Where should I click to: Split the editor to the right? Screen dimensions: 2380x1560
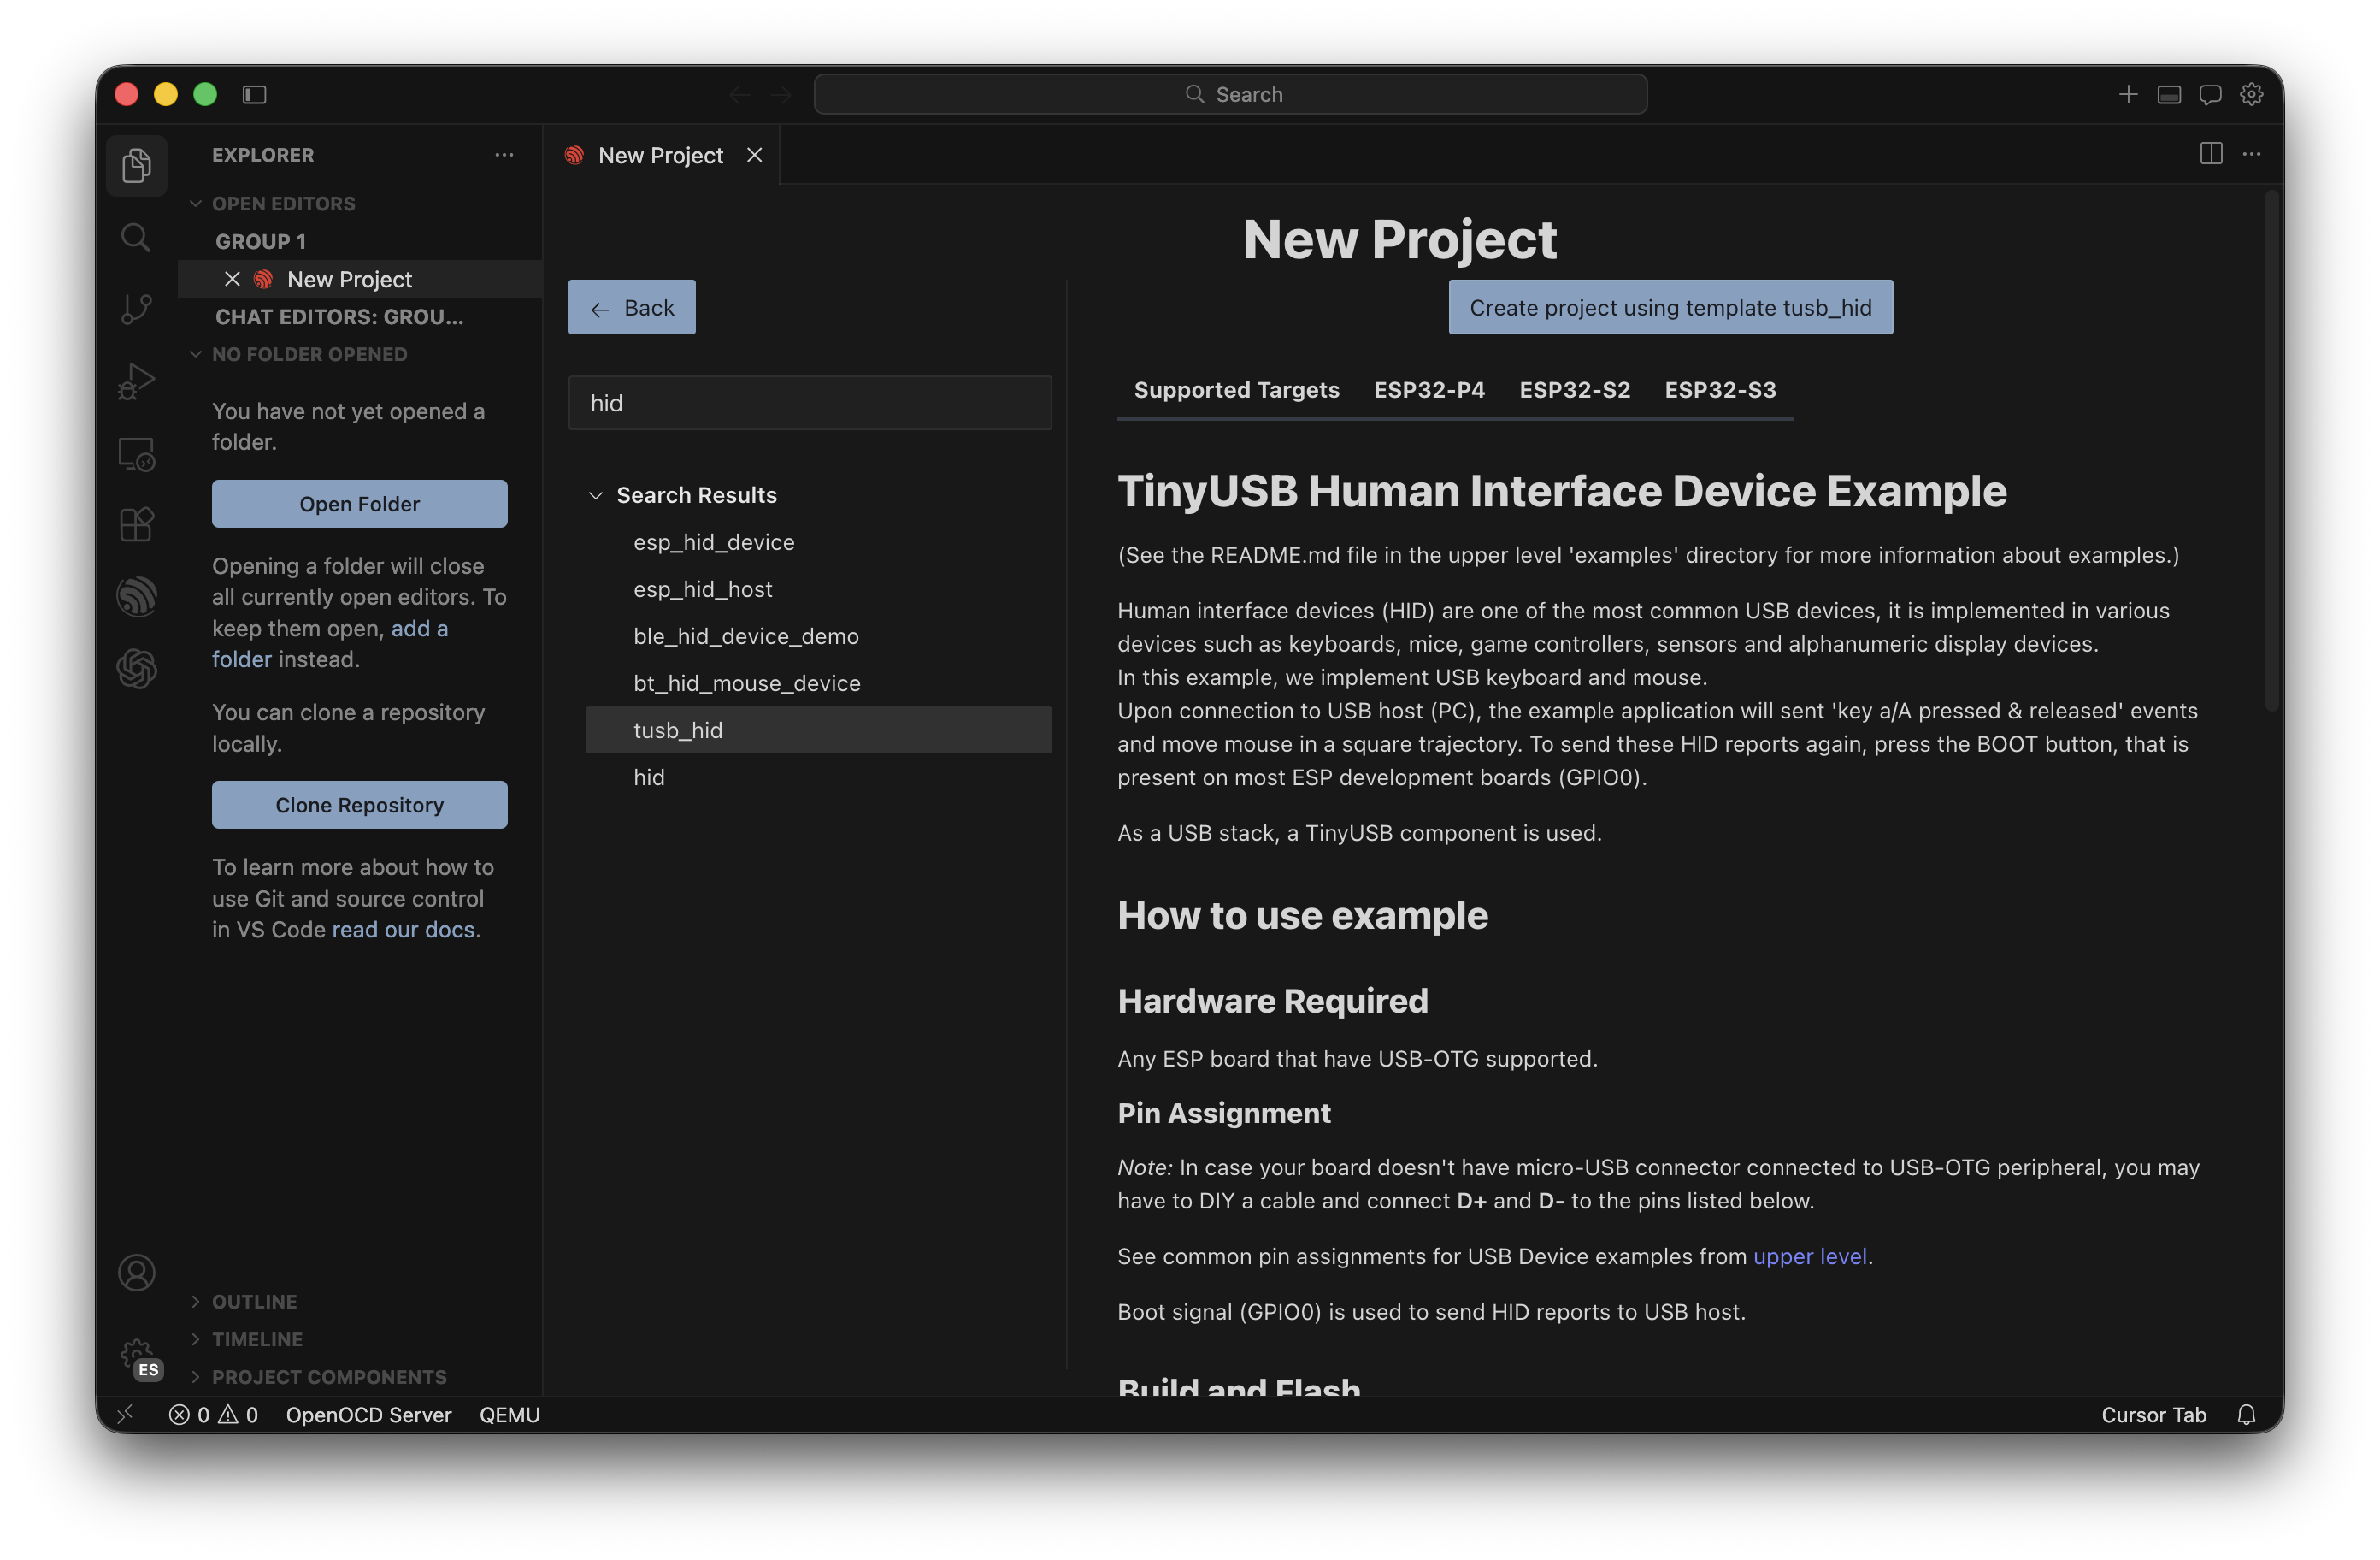[x=2211, y=154]
